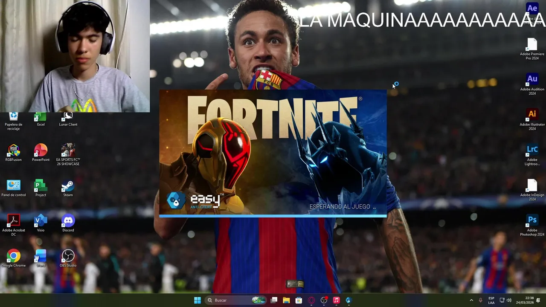This screenshot has width=546, height=307.
Task: Open Opera GX from the taskbar
Action: pyautogui.click(x=311, y=300)
